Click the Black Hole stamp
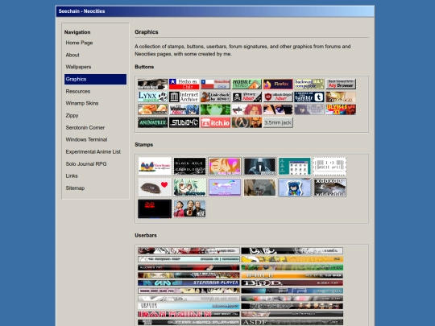This screenshot has width=435, height=326. click(190, 166)
